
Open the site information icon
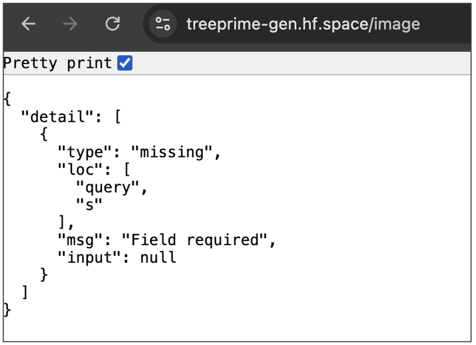tap(162, 24)
